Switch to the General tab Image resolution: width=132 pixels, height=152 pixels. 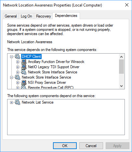pos(11,16)
